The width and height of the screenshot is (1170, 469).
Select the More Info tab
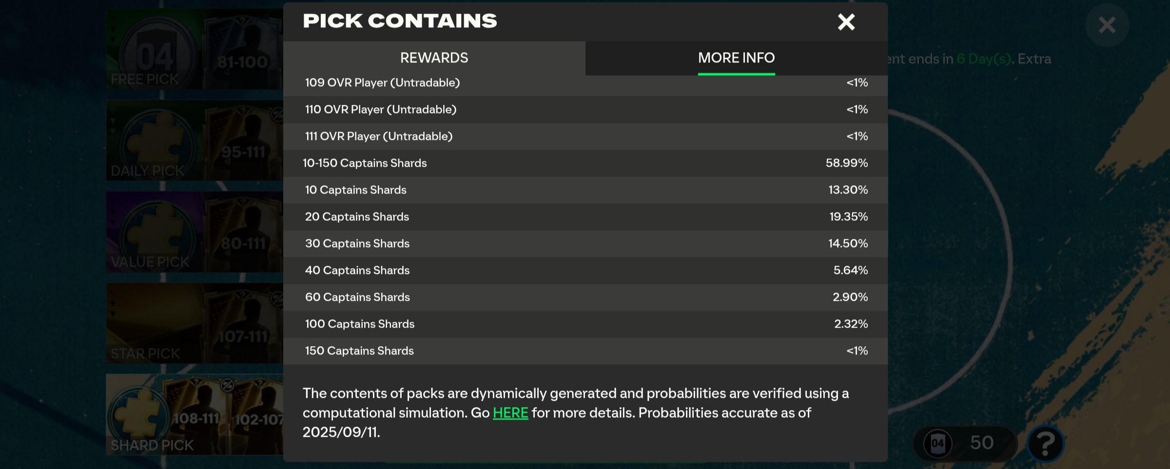click(736, 58)
